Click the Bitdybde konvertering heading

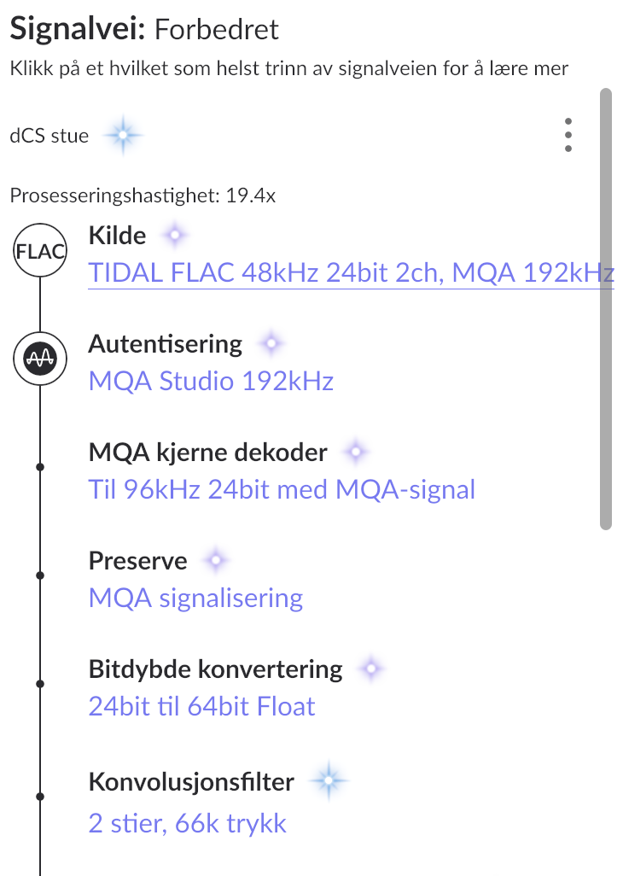(215, 669)
